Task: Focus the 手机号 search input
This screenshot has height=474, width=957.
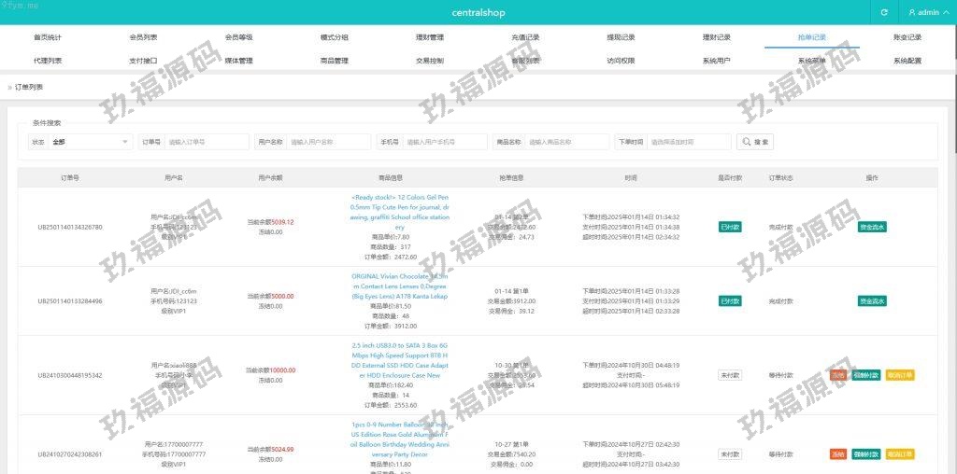Action: (x=444, y=142)
